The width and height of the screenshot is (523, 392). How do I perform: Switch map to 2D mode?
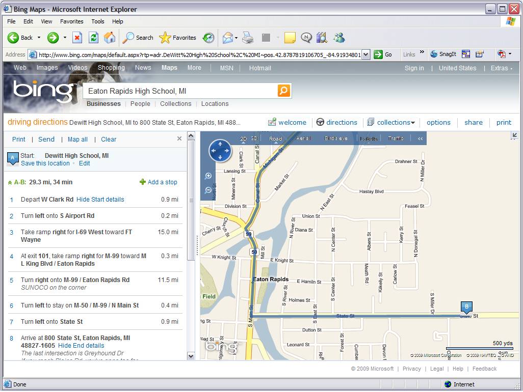[x=243, y=138]
